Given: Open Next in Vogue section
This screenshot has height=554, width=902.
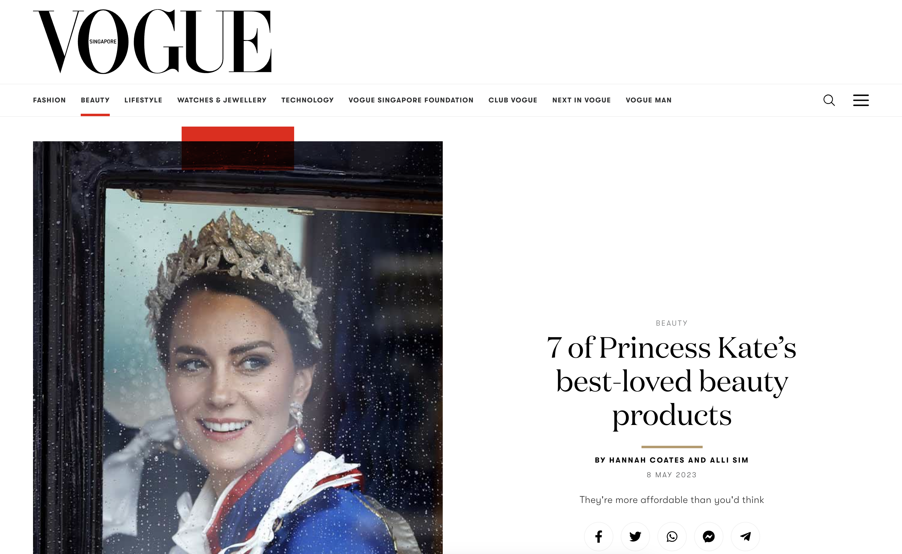Looking at the screenshot, I should (582, 100).
